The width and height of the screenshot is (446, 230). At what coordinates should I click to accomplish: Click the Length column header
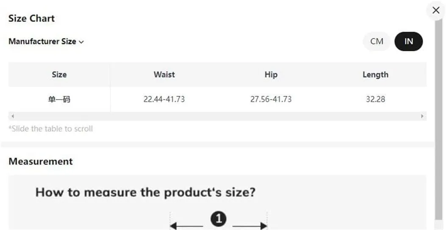tap(375, 75)
